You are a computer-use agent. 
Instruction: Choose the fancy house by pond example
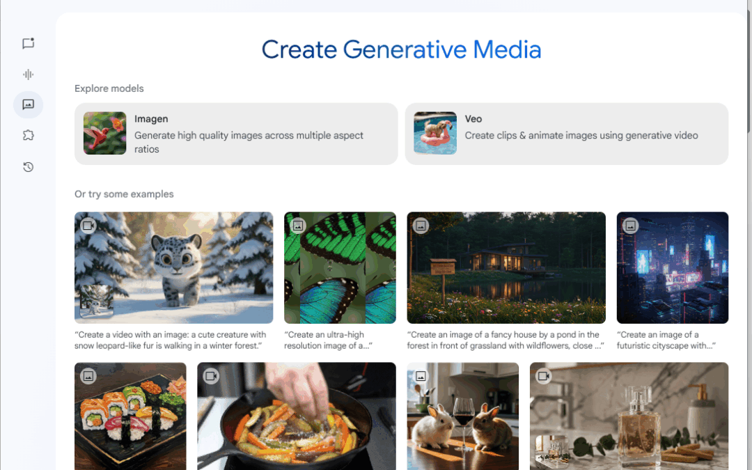(506, 267)
